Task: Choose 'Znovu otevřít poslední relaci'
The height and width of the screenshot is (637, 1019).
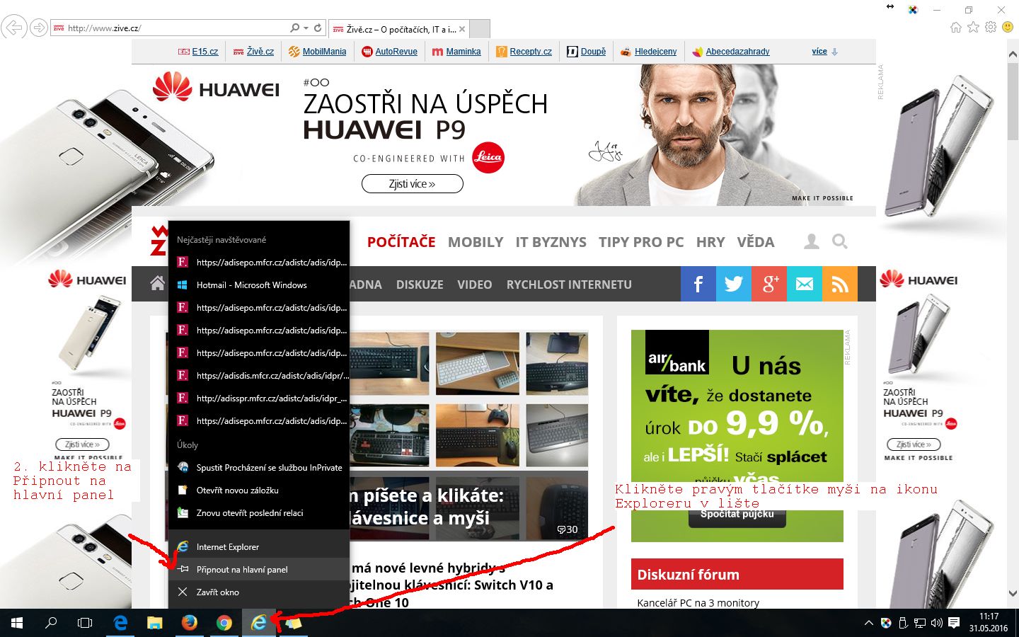Action: click(259, 513)
